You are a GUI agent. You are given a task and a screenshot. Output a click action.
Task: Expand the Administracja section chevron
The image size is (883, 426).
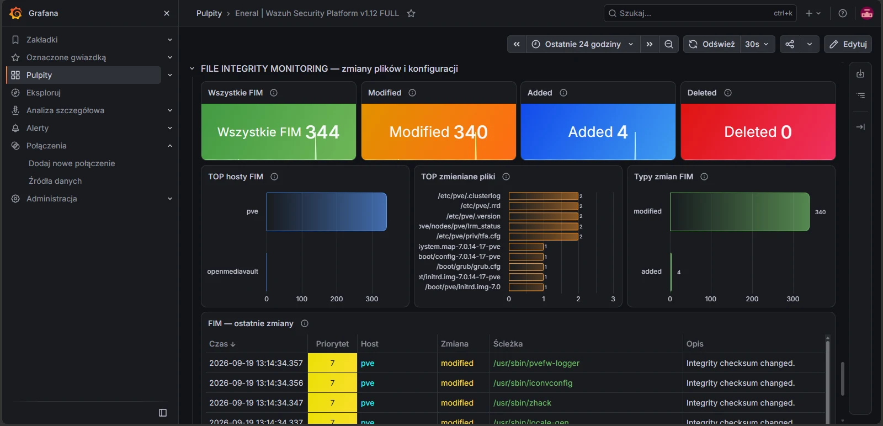coord(170,199)
